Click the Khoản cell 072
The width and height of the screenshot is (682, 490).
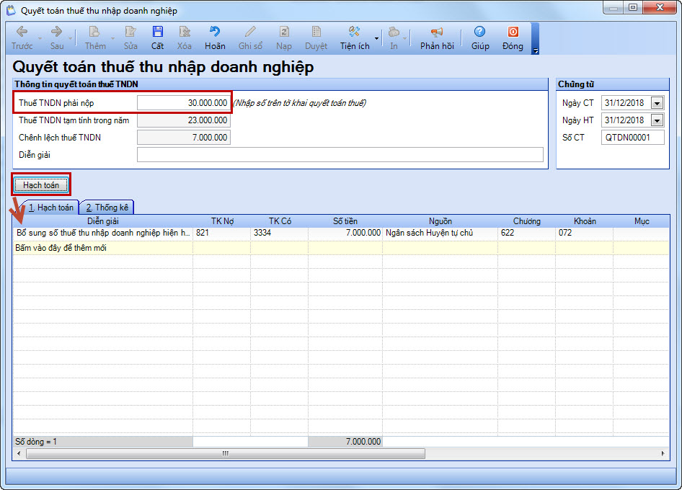(585, 233)
